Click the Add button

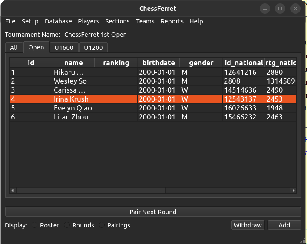(284, 225)
